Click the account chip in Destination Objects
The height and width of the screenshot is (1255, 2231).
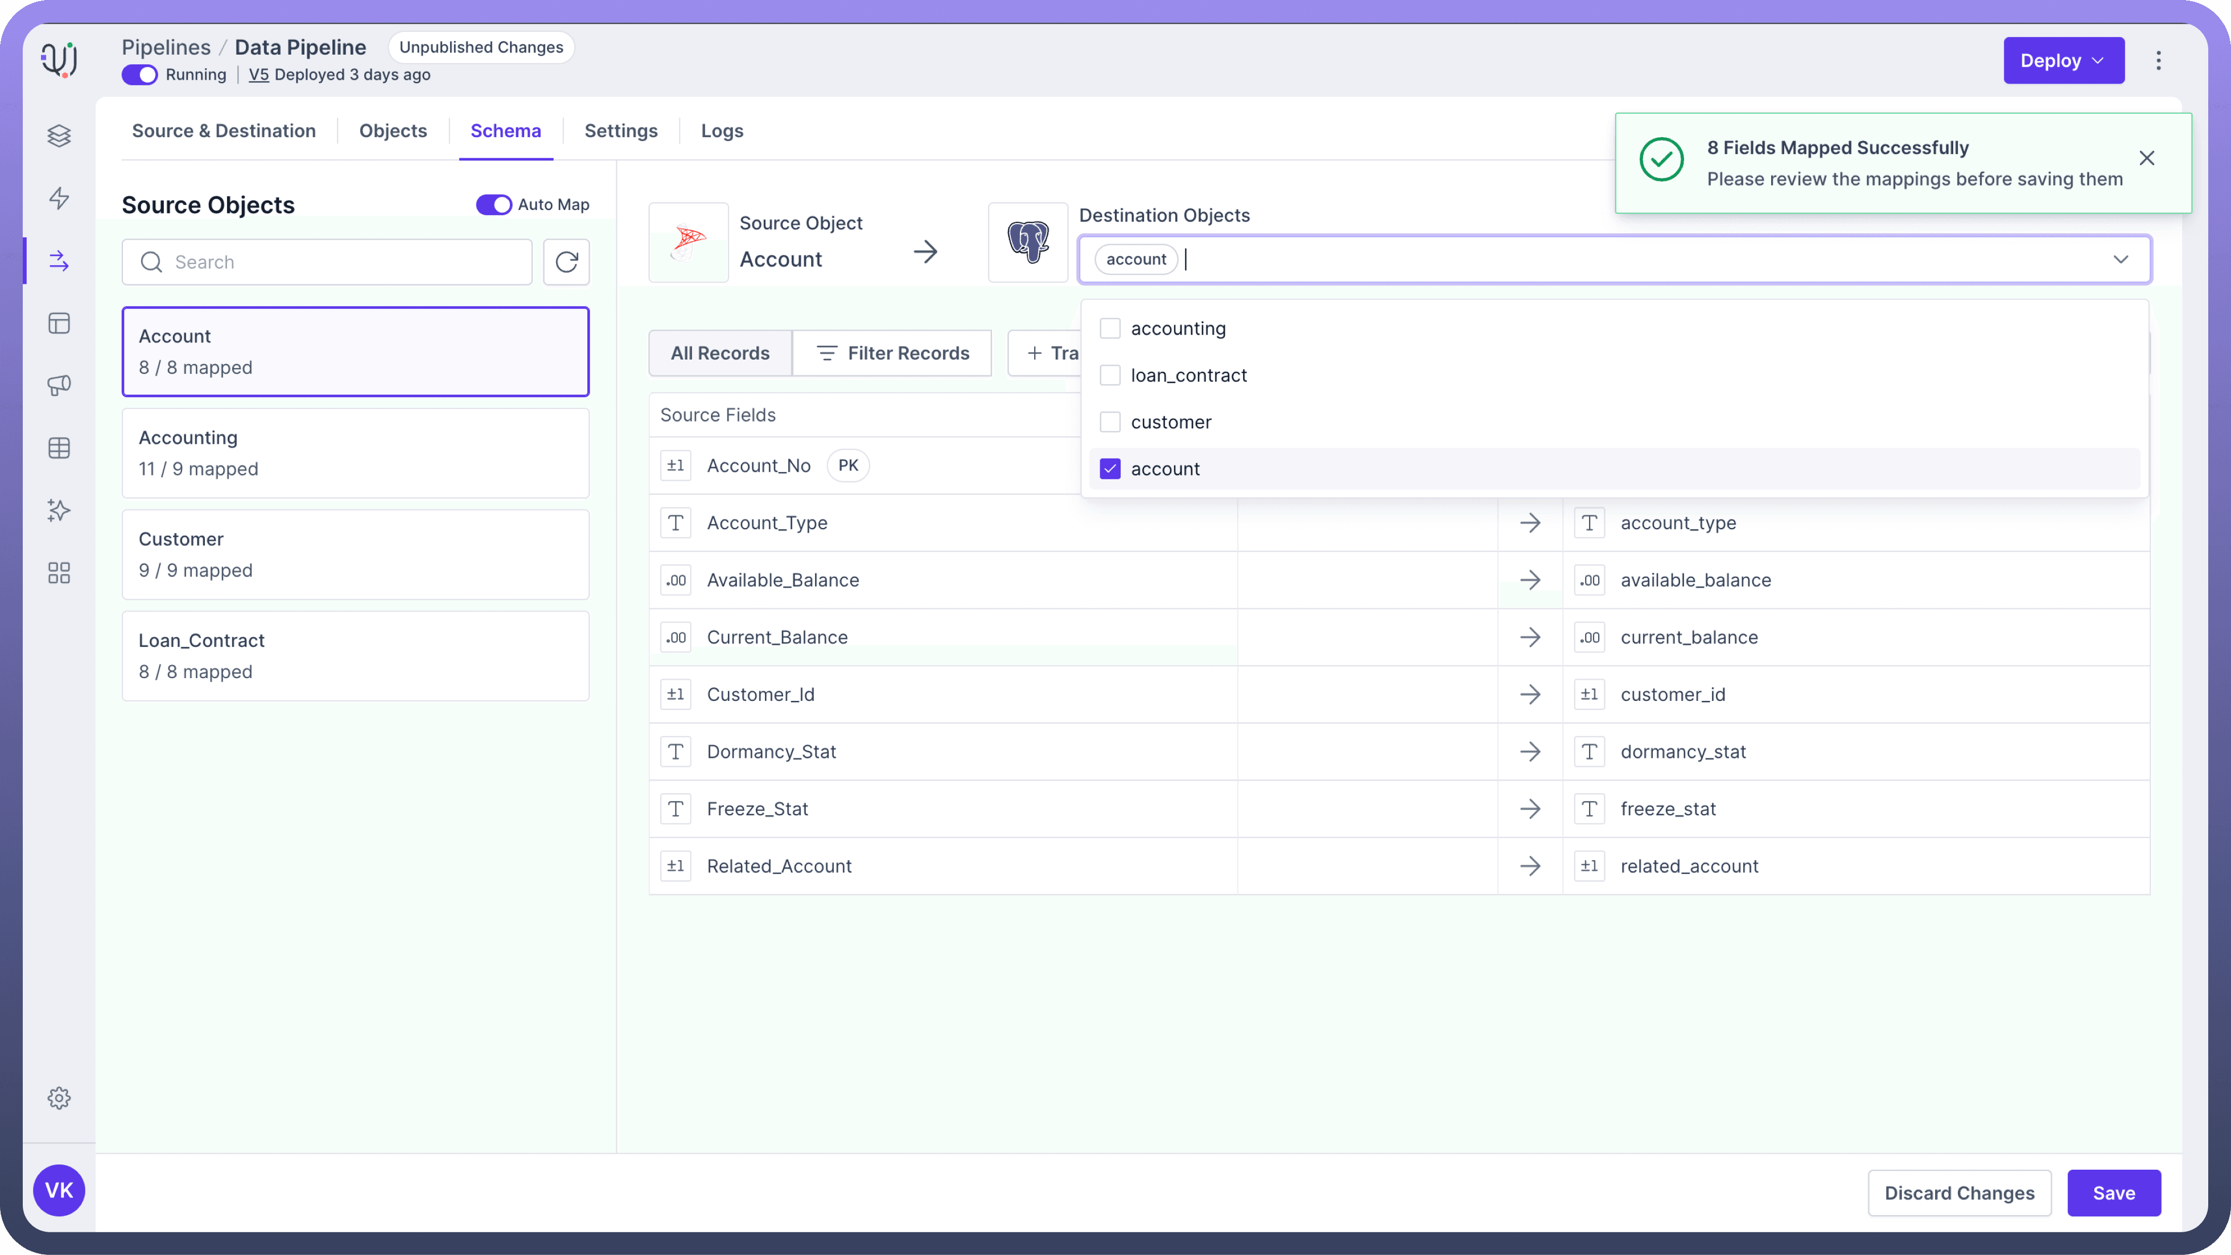[1135, 259]
